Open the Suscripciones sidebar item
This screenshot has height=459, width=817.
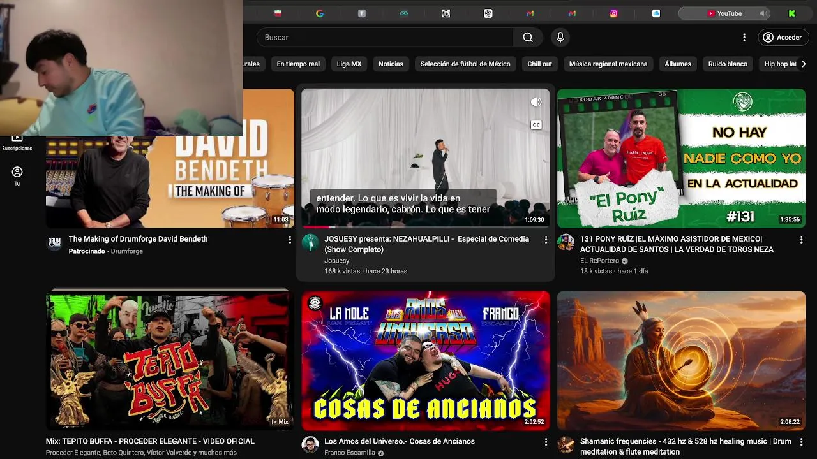coord(17,143)
